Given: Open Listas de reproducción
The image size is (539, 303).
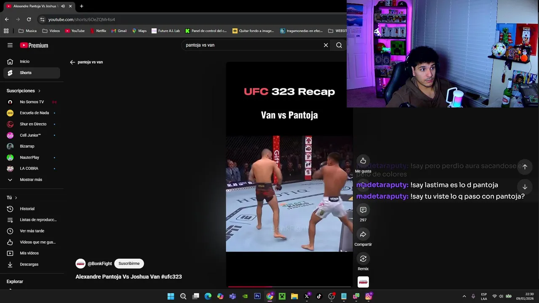Looking at the screenshot, I should coord(32,220).
